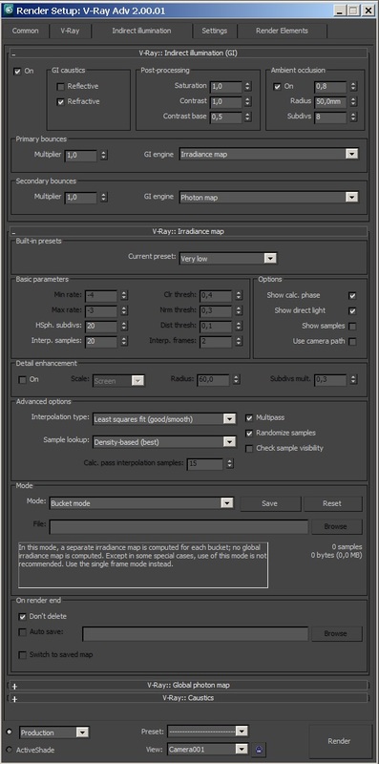
Task: Expand the Global photon map rollout
Action: pyautogui.click(x=188, y=685)
